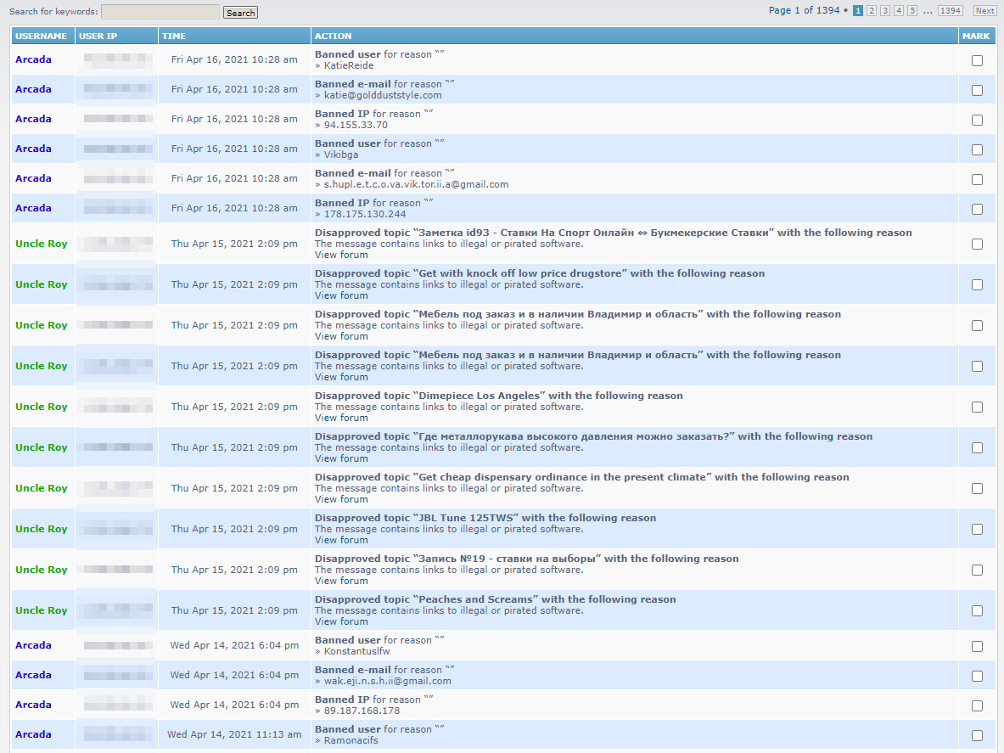Mark the katie@goldduststyle.com banned e-mail entry
1004x753 pixels.
coord(977,90)
